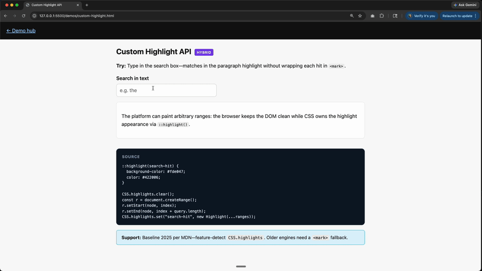The height and width of the screenshot is (271, 482).
Task: Click 'CSS.highlights.clear();' code line
Action: (148, 194)
